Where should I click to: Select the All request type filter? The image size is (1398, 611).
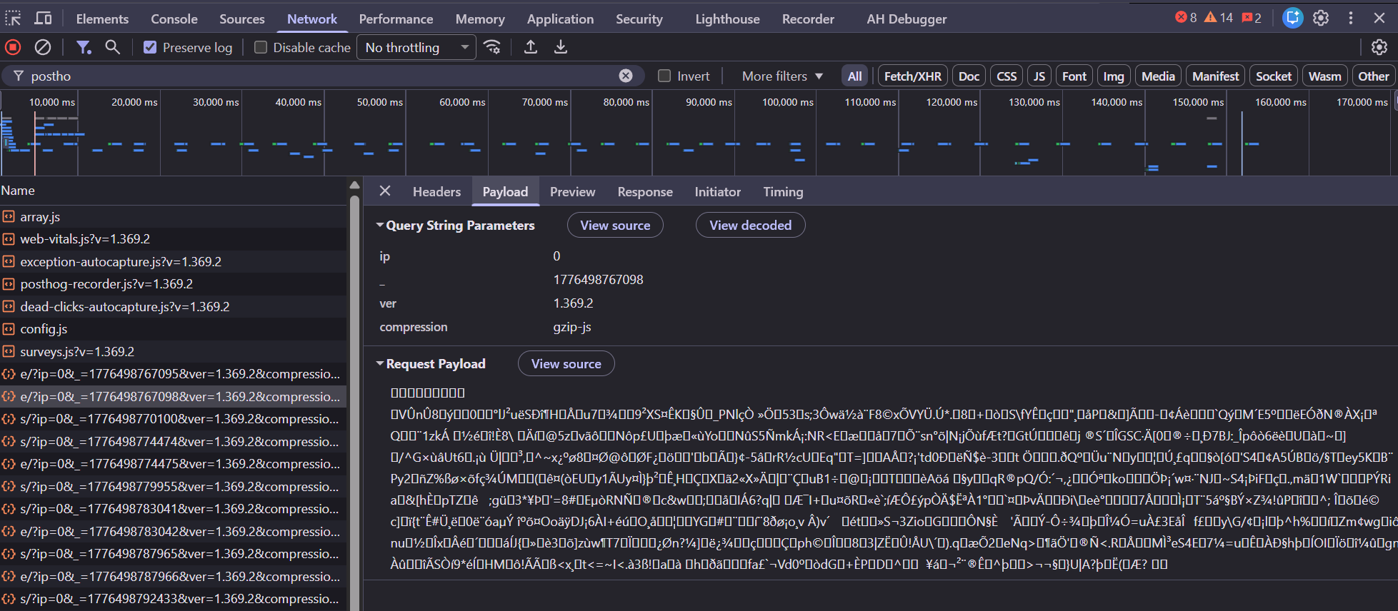point(855,76)
